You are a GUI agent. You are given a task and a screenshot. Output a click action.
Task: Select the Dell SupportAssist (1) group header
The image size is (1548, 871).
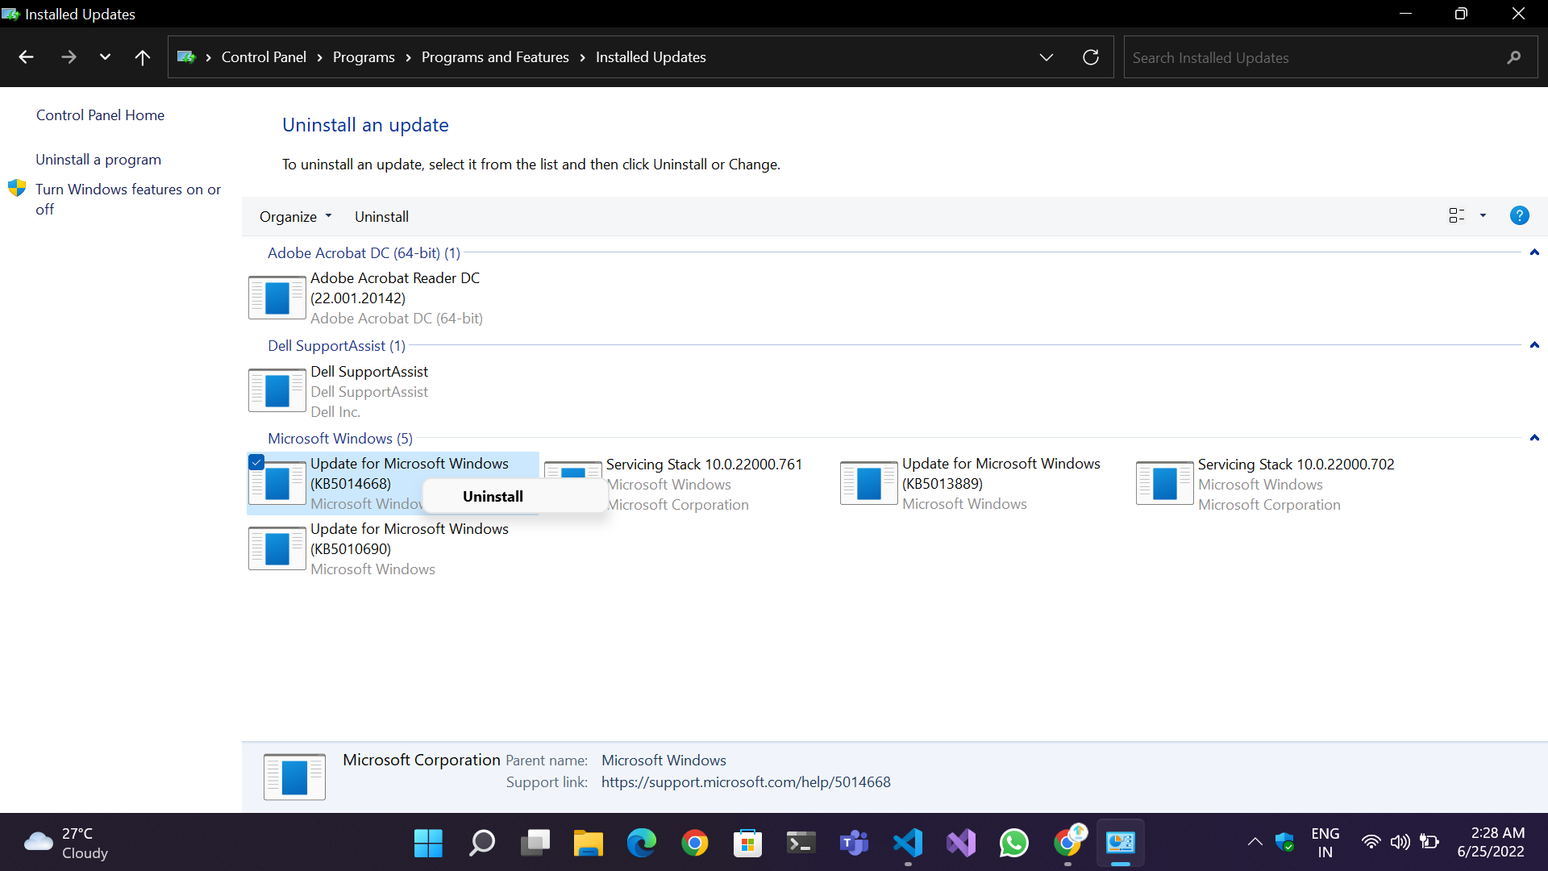[336, 346]
